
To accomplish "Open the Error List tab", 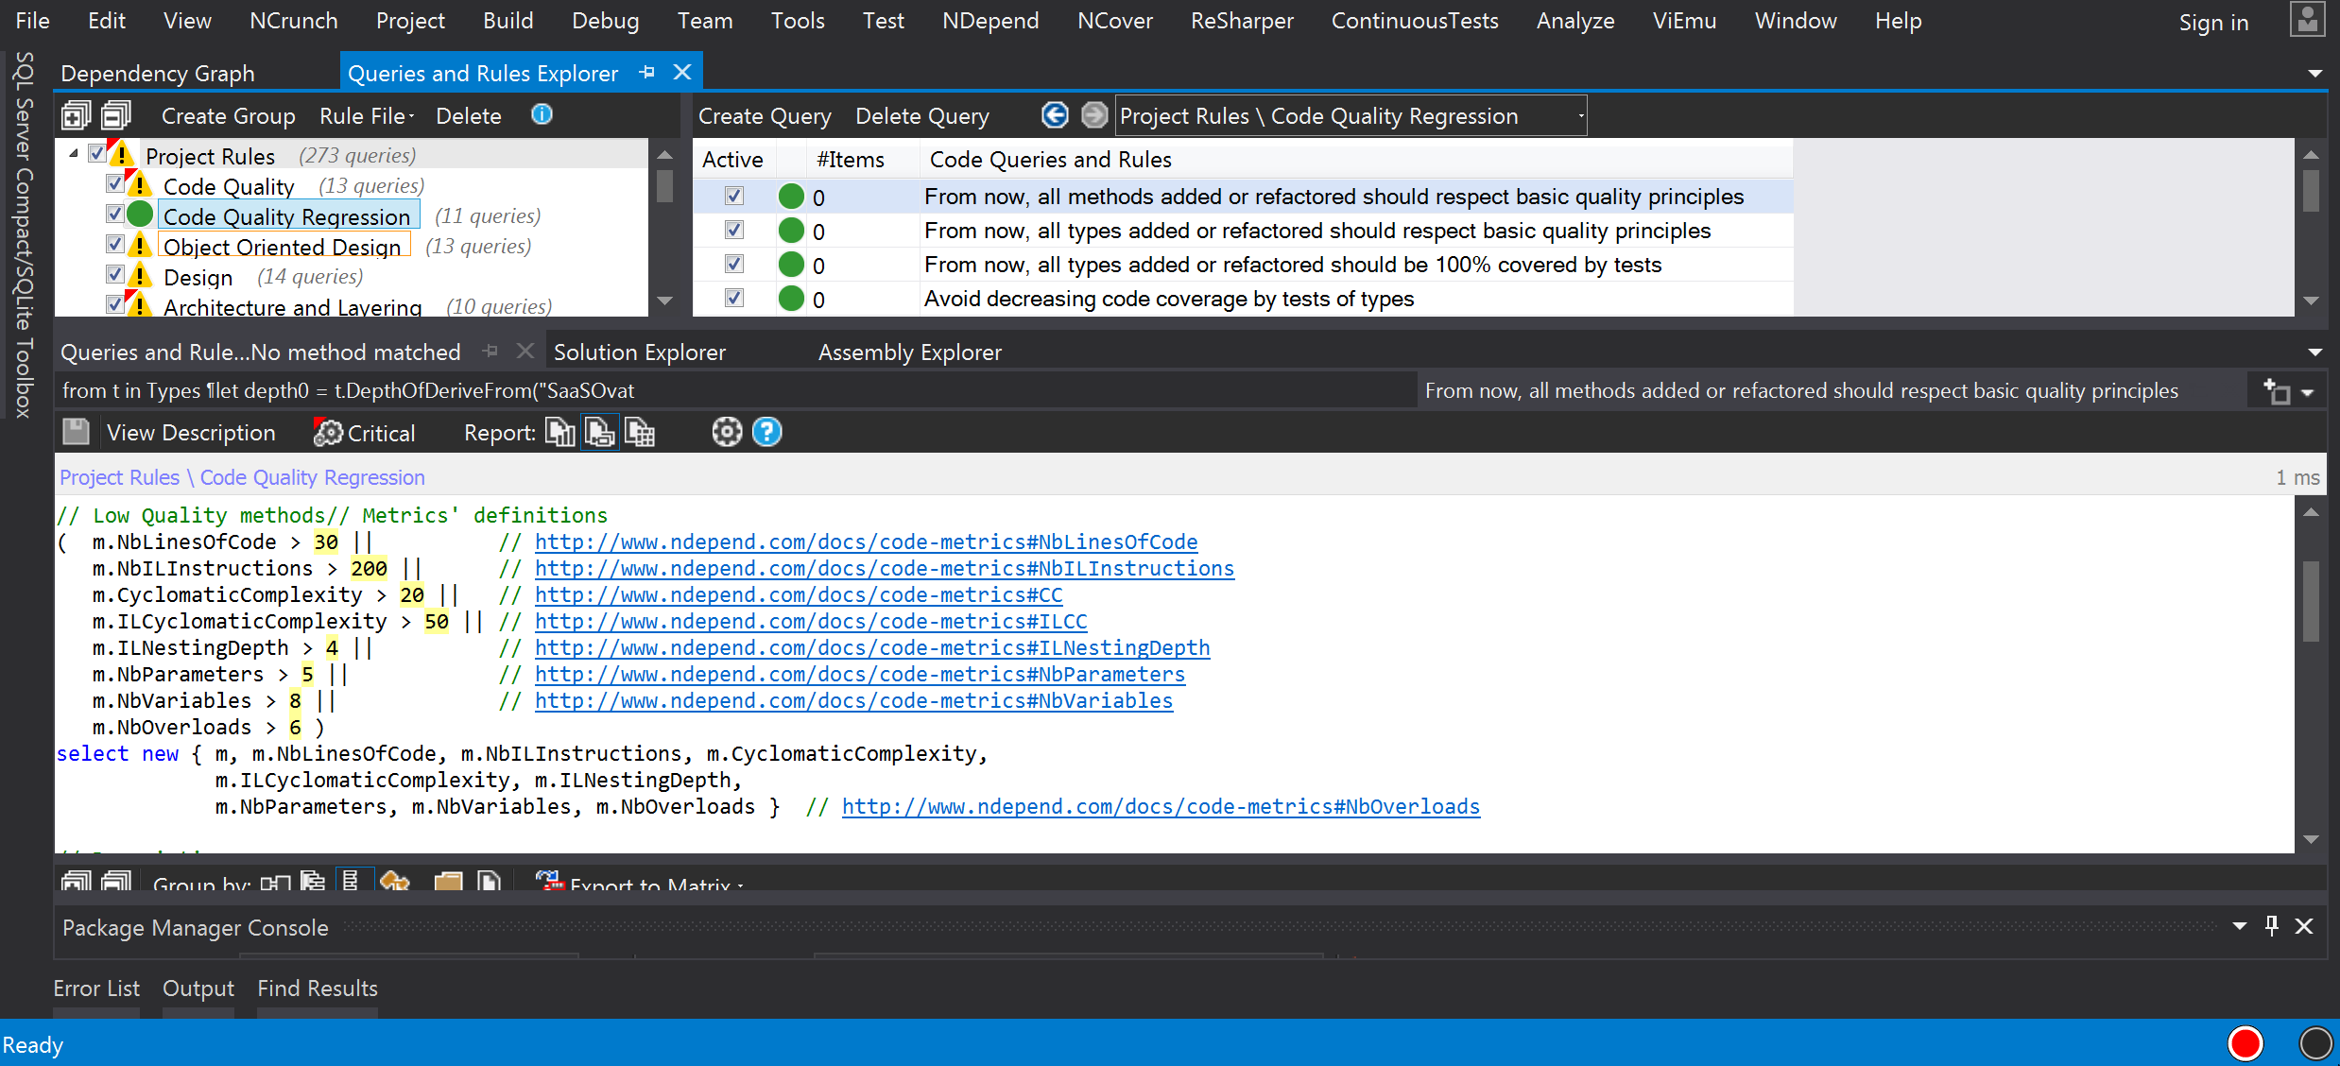I will coord(96,989).
